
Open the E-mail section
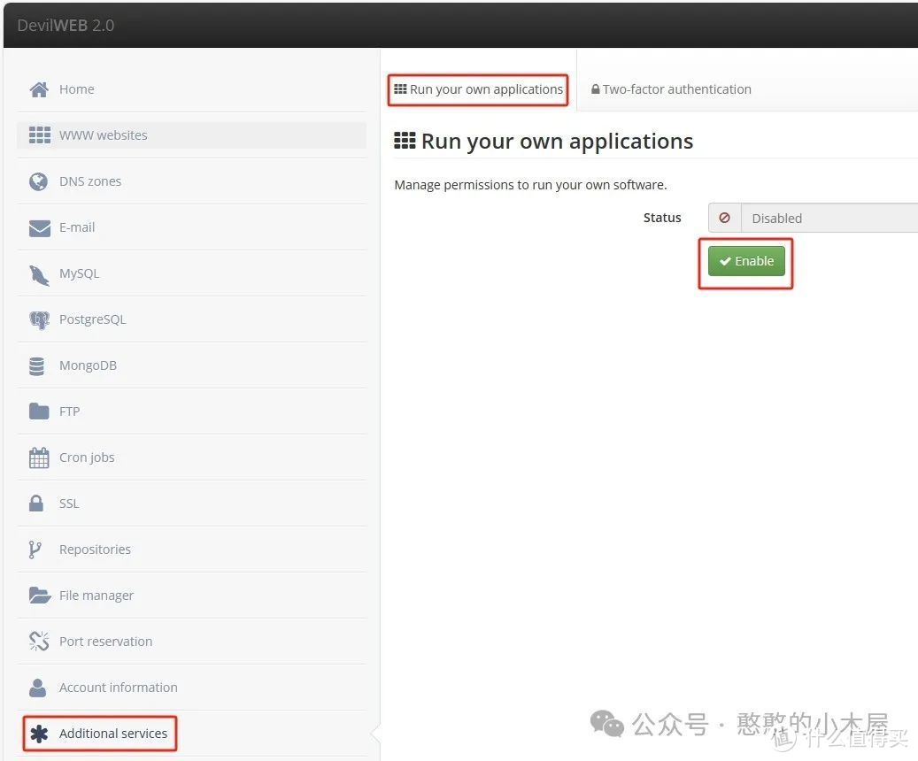click(191, 227)
